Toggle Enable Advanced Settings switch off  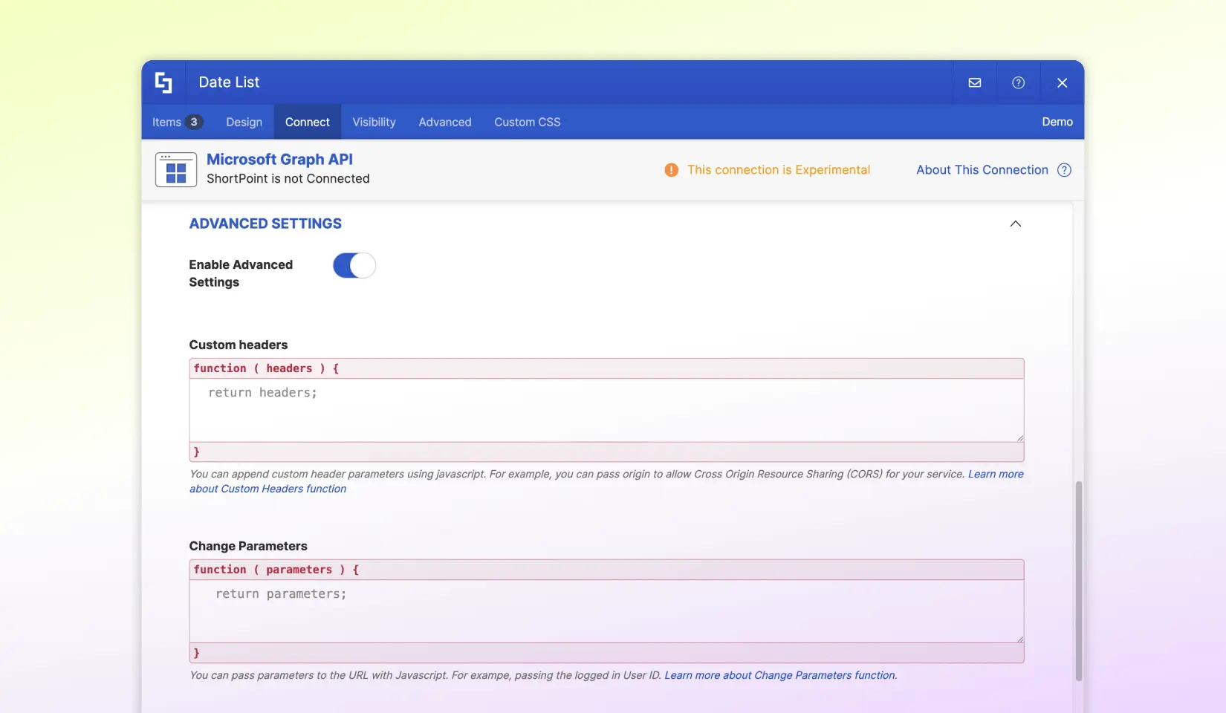(354, 265)
